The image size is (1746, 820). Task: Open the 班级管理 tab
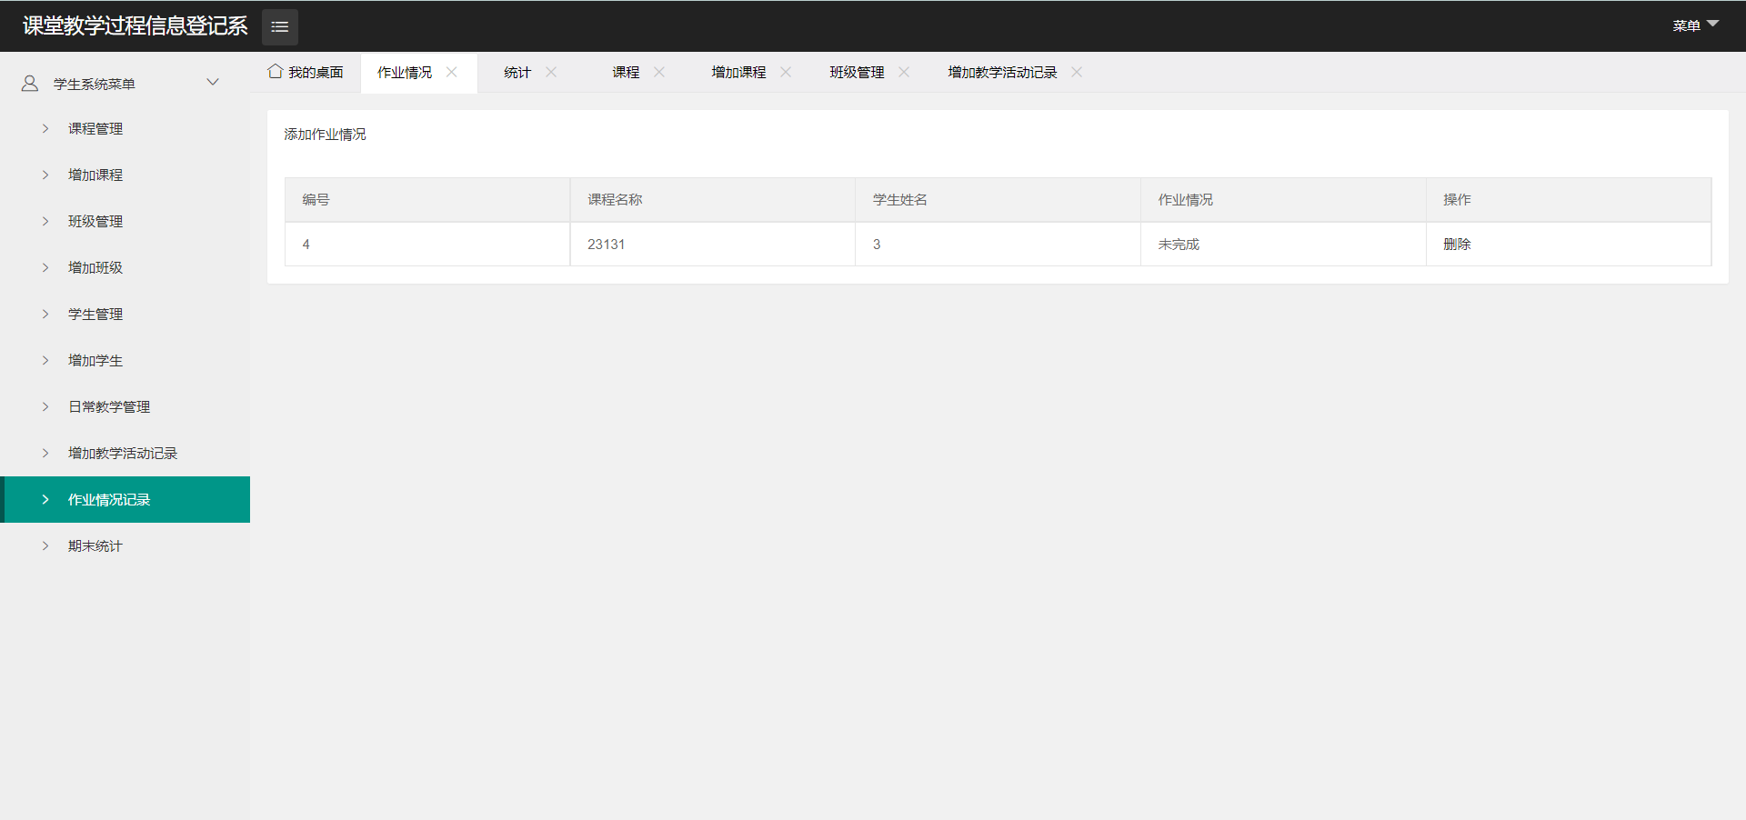(x=857, y=72)
